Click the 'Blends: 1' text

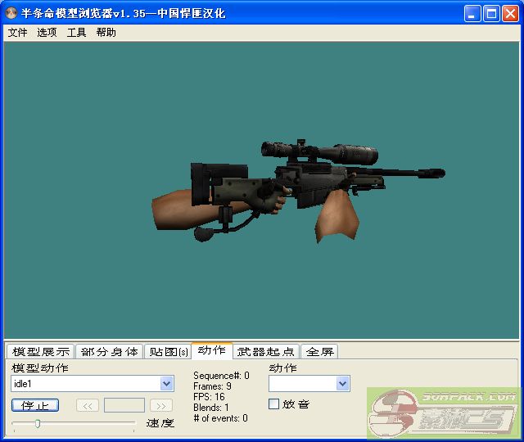point(211,408)
